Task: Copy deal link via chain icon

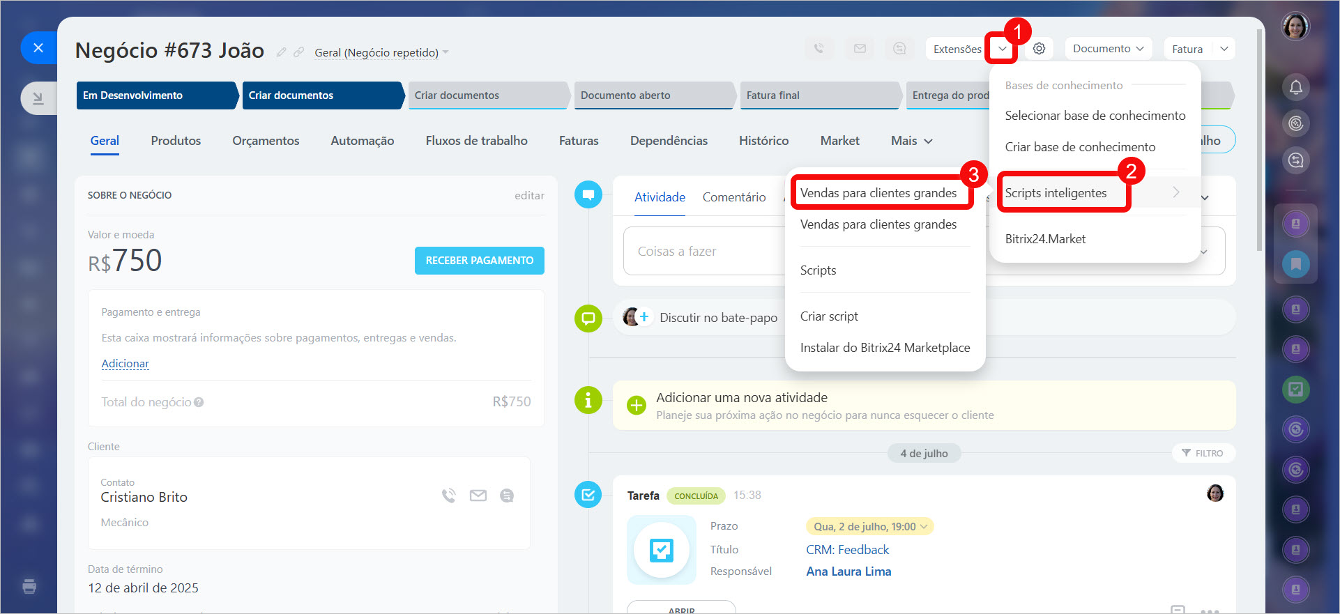Action: coord(298,52)
